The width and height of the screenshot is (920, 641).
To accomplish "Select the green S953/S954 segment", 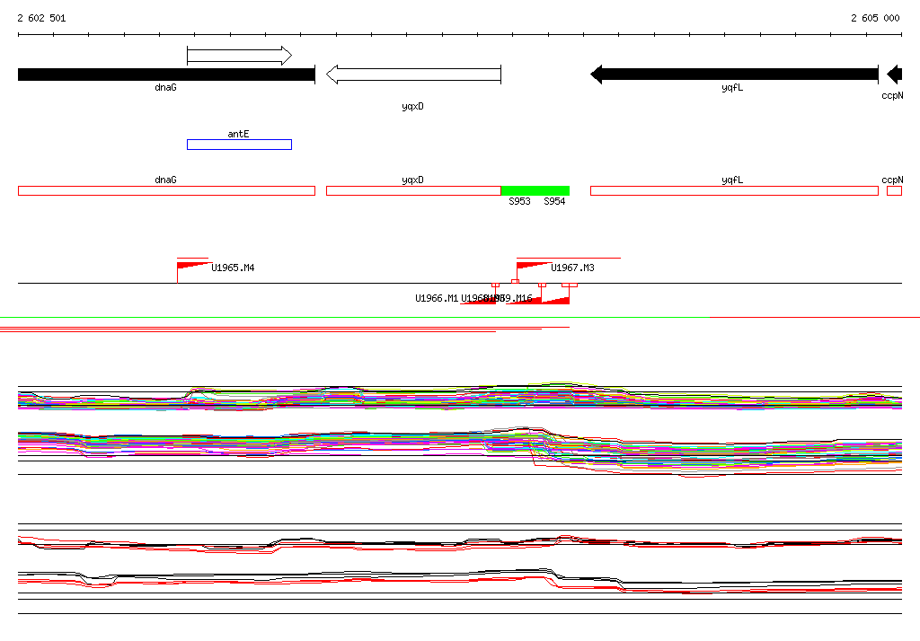I will pyautogui.click(x=535, y=190).
